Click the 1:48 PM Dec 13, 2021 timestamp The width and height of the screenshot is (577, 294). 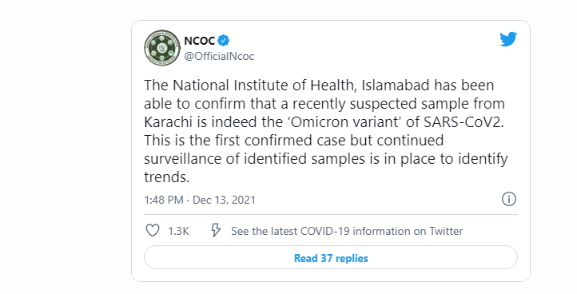coord(200,200)
